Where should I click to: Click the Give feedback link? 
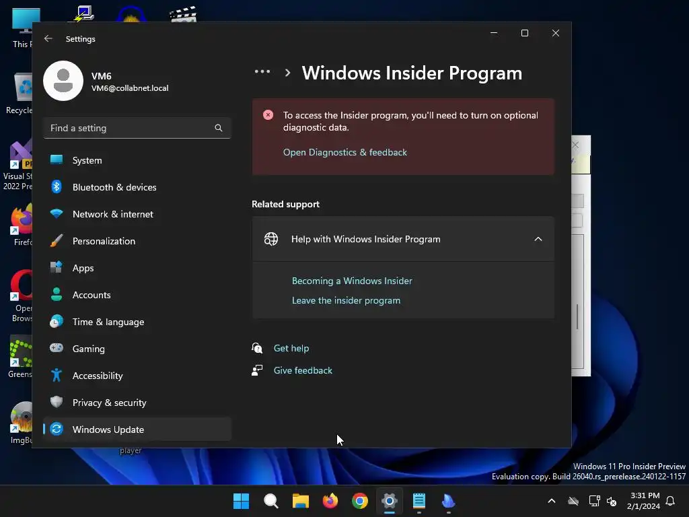303,371
